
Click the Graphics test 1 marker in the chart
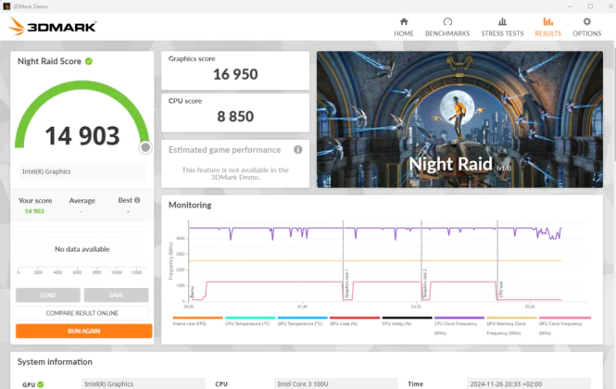coord(346,282)
